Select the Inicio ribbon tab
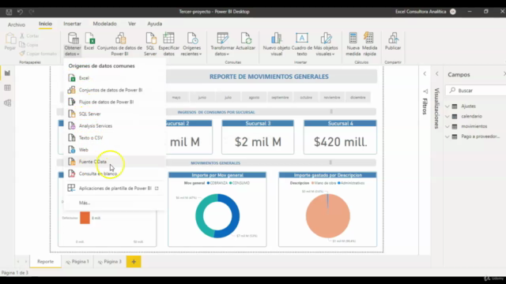The height and width of the screenshot is (284, 506). click(x=45, y=24)
